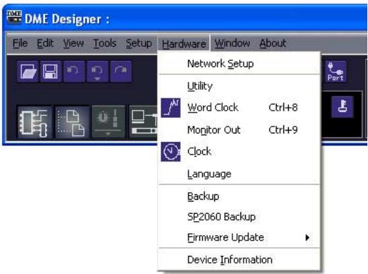Open Device Information from the menu
The height and width of the screenshot is (274, 368).
click(x=239, y=260)
